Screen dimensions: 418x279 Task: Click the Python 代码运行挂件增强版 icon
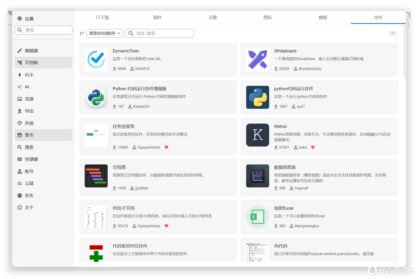click(96, 97)
